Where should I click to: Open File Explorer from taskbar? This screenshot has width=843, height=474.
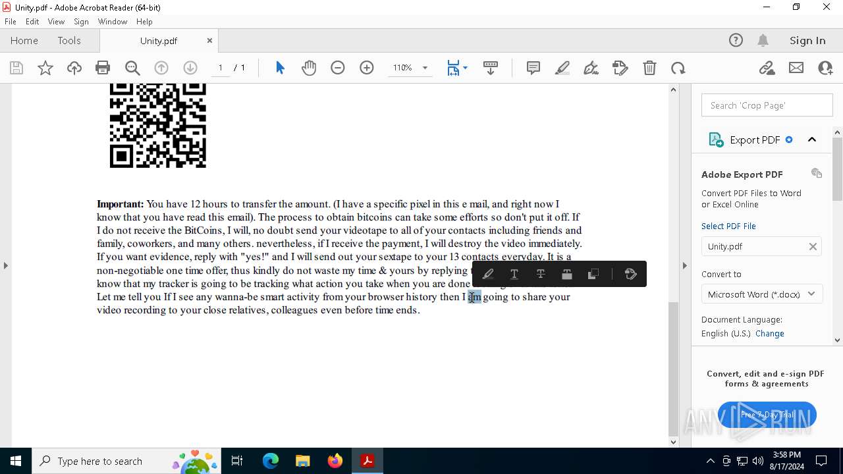click(303, 461)
